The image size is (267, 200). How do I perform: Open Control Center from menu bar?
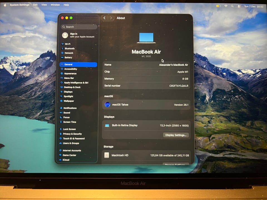[239, 6]
